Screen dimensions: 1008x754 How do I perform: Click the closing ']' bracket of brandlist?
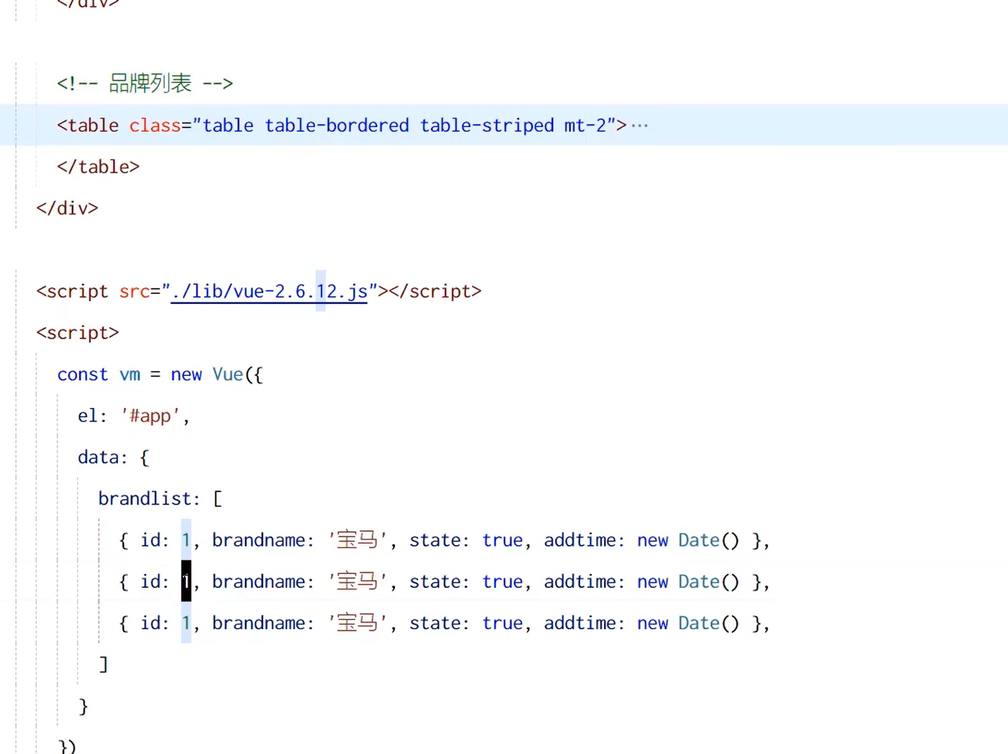[103, 664]
